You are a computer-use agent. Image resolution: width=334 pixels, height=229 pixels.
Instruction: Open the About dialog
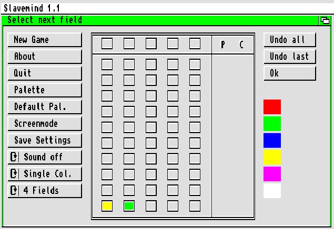coord(45,57)
